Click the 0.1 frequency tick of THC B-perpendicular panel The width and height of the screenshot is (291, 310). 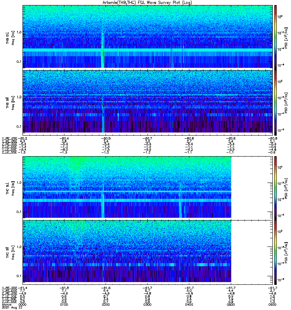[x=19, y=212]
